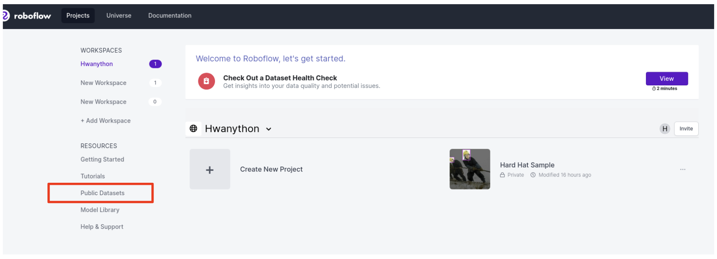
Task: Open Getting Started resource
Action: (x=102, y=160)
